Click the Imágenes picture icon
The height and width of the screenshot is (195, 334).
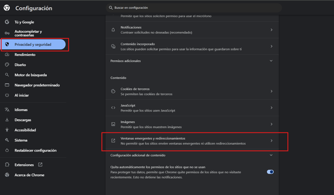point(113,124)
